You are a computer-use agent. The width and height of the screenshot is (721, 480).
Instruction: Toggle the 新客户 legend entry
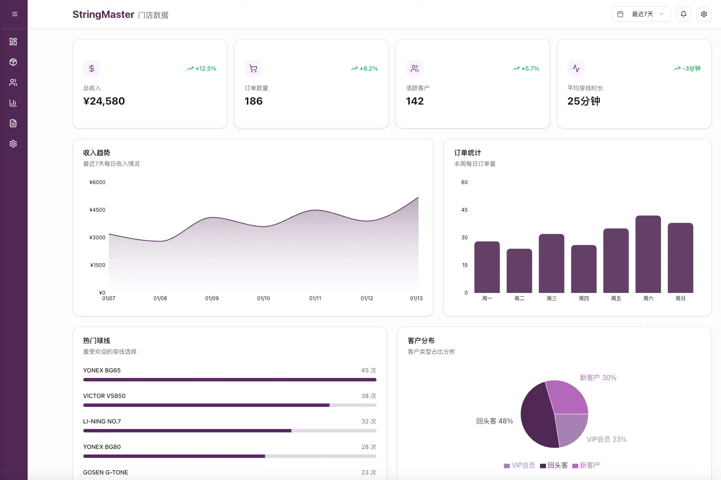tap(586, 466)
